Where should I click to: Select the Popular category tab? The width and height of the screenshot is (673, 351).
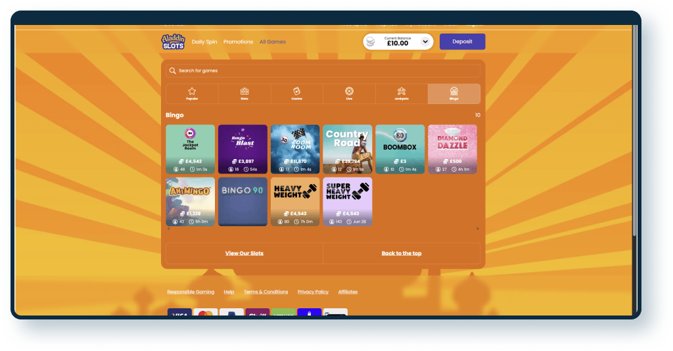point(192,93)
